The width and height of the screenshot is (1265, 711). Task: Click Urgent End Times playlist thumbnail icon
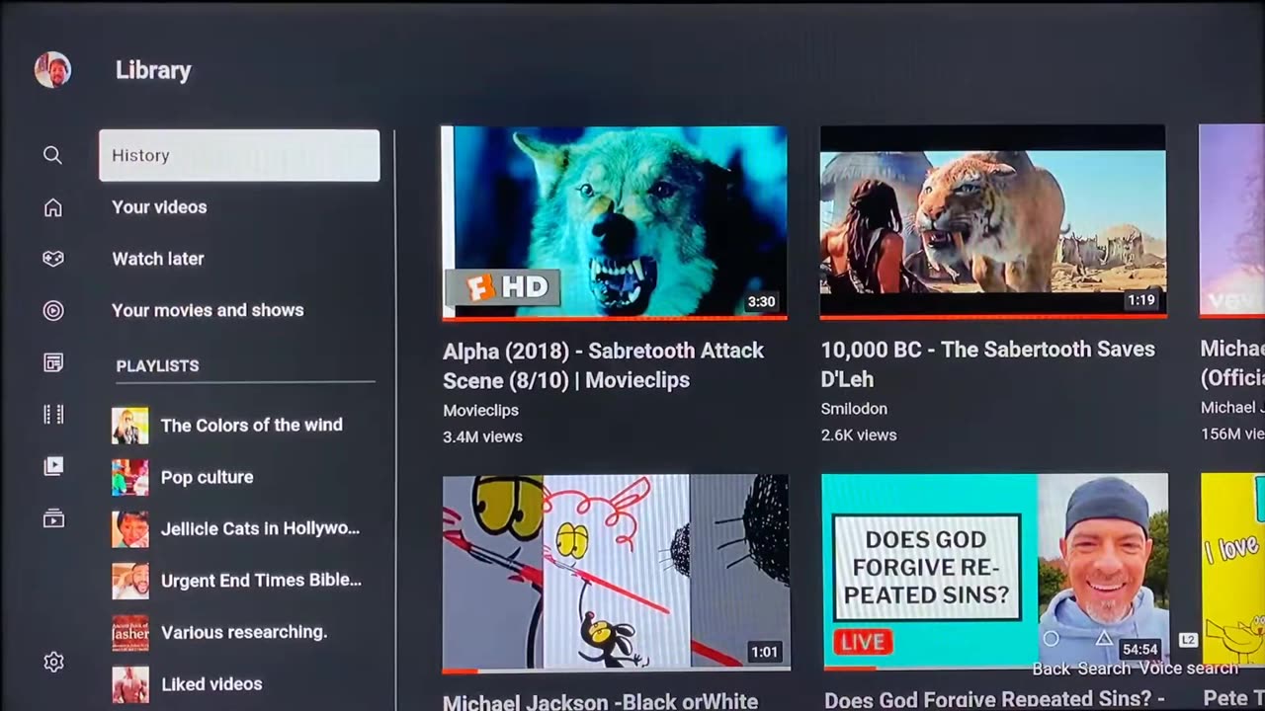pyautogui.click(x=129, y=581)
